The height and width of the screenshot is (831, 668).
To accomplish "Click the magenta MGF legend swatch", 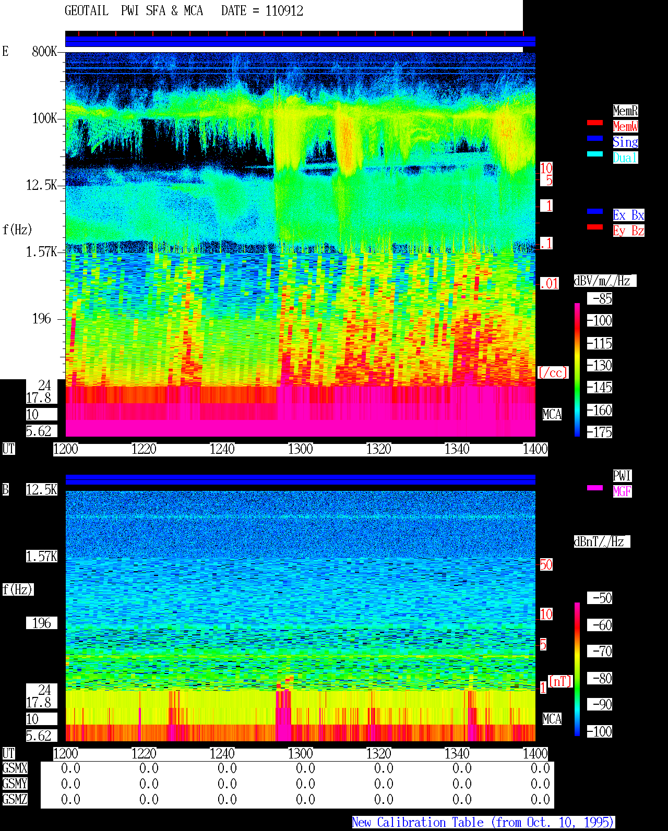I will [x=595, y=488].
